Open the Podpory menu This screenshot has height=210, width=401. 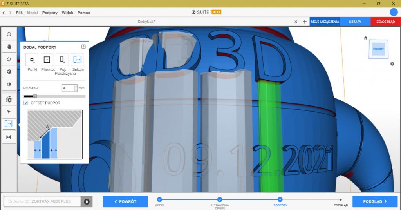point(50,13)
